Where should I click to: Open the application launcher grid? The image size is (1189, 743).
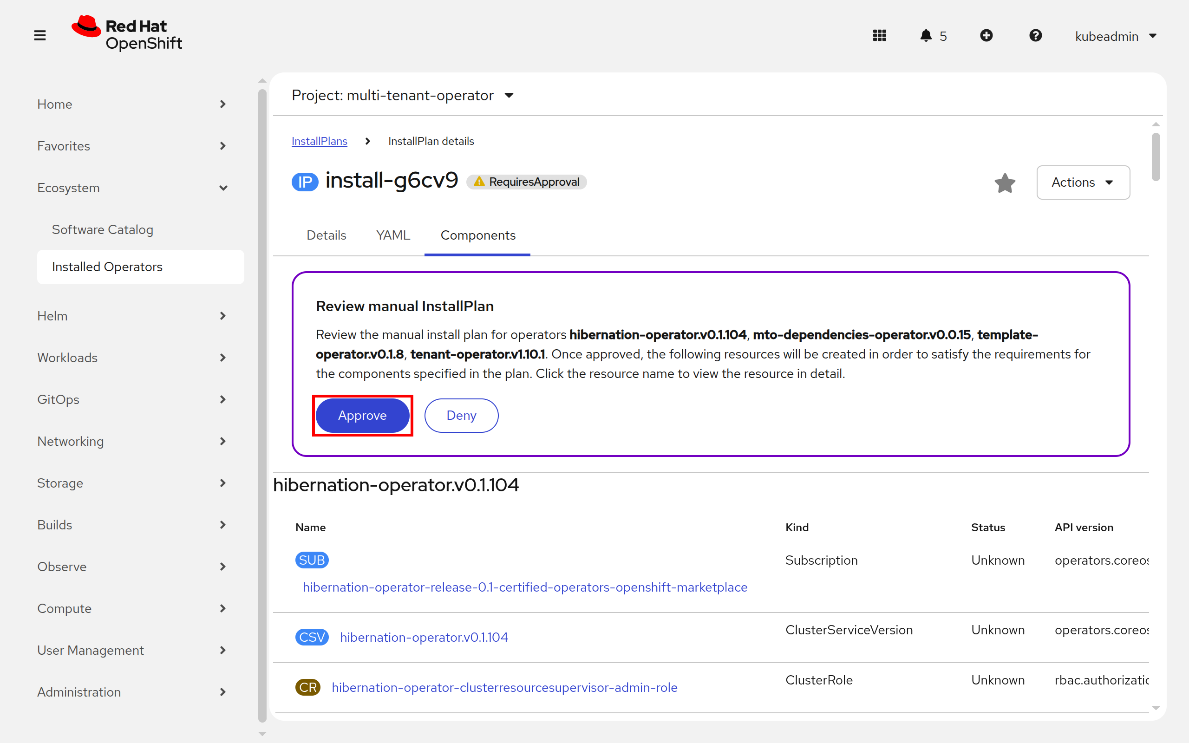click(880, 35)
